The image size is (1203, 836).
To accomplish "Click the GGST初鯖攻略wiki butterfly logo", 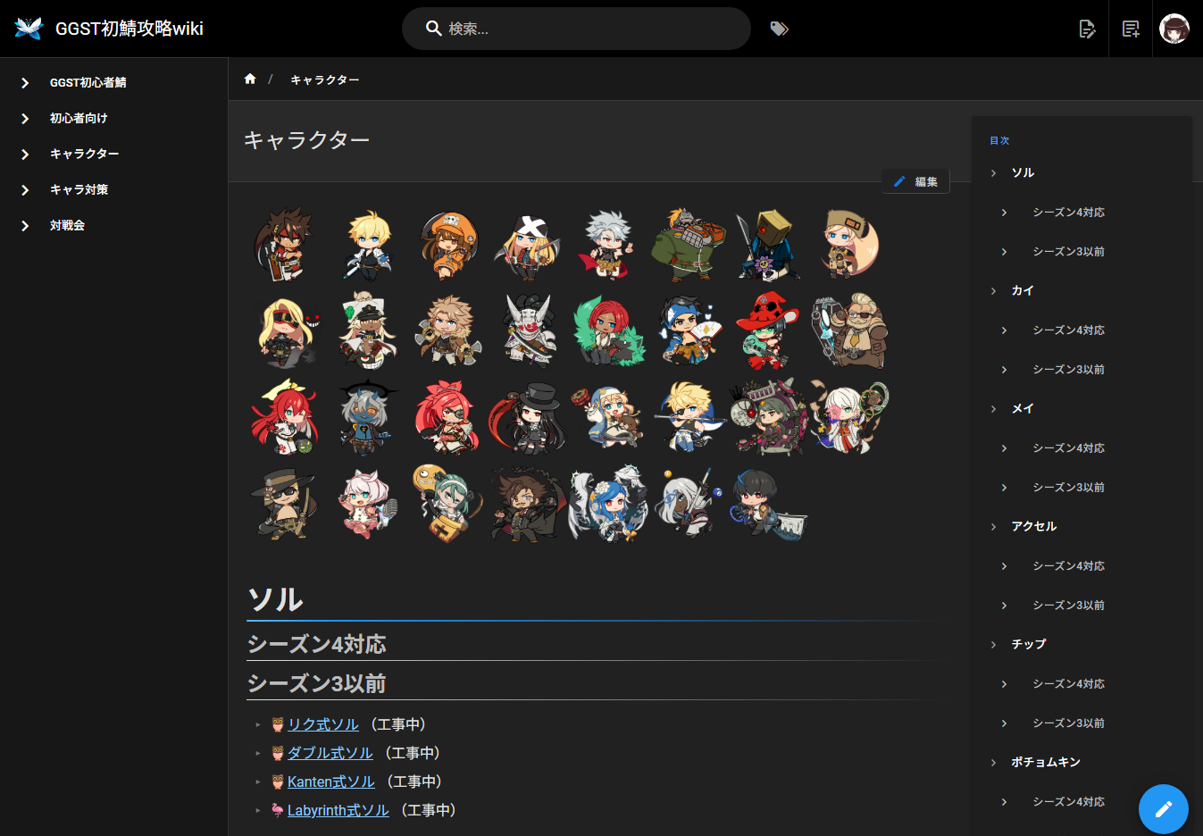I will (x=29, y=29).
